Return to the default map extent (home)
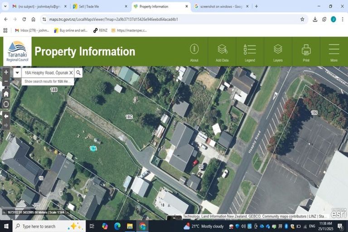Viewport: 348px width, 232px height. click(x=6, y=94)
